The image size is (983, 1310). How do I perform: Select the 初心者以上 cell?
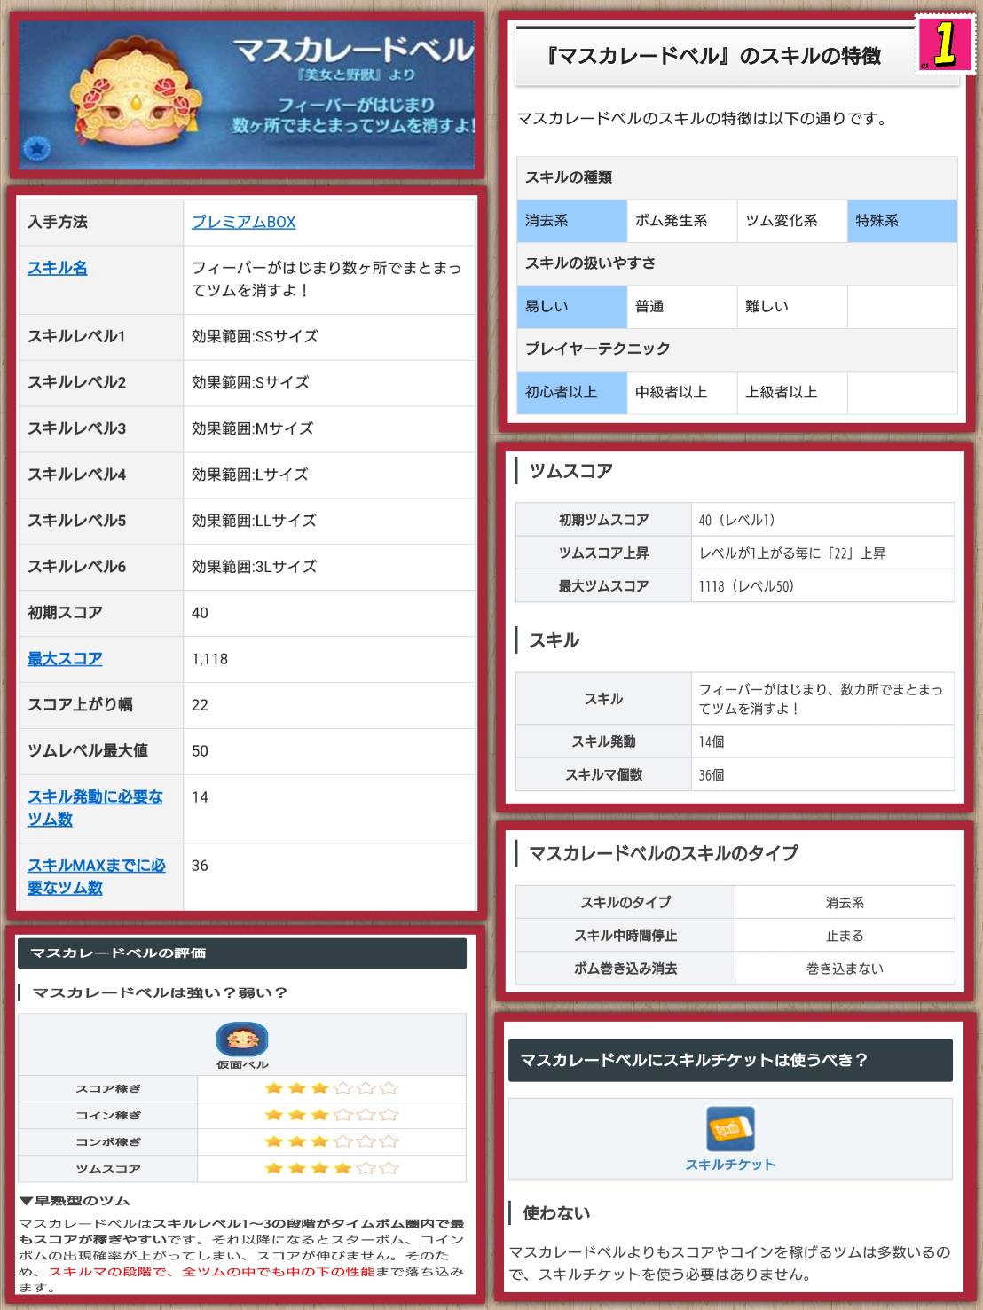pyautogui.click(x=571, y=392)
